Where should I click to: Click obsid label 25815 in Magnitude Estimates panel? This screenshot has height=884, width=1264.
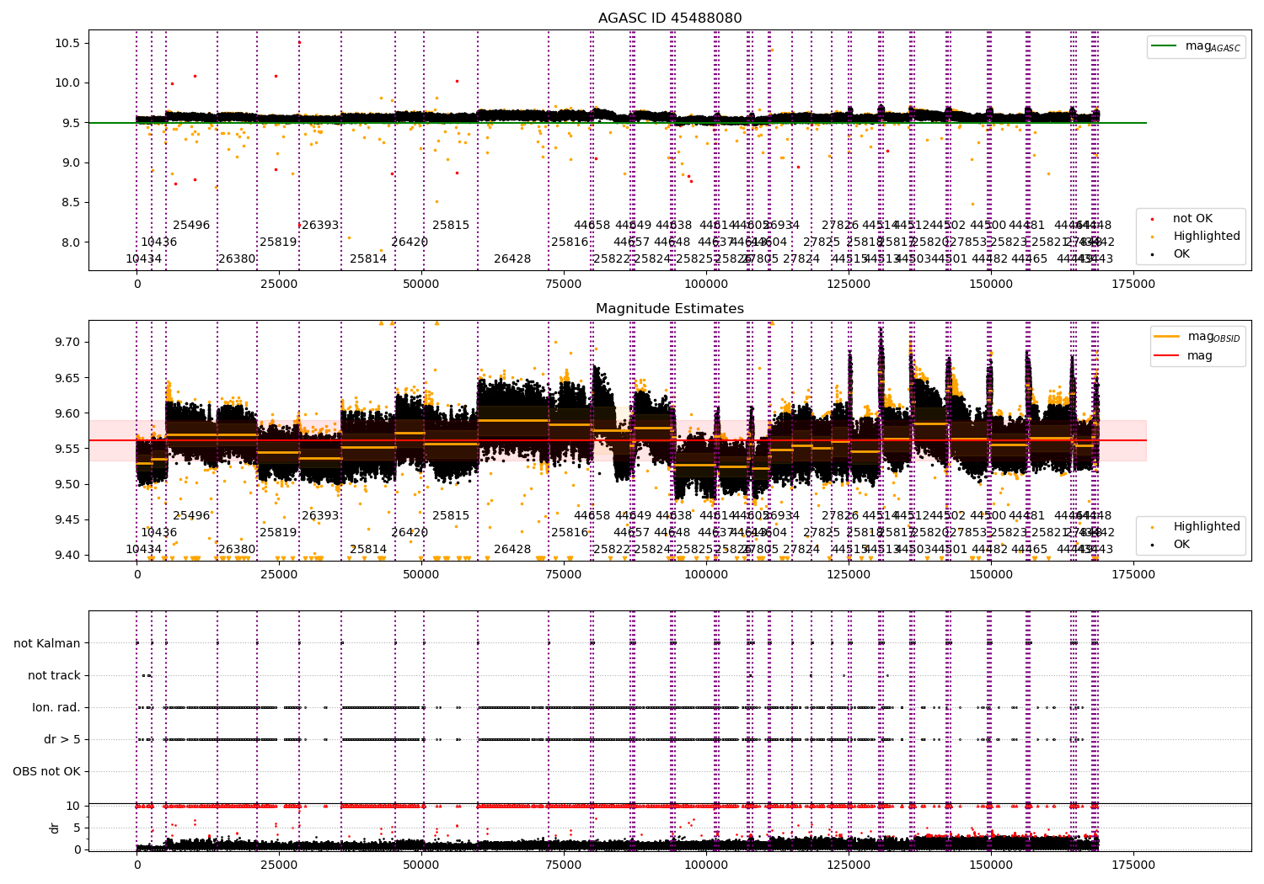(451, 516)
